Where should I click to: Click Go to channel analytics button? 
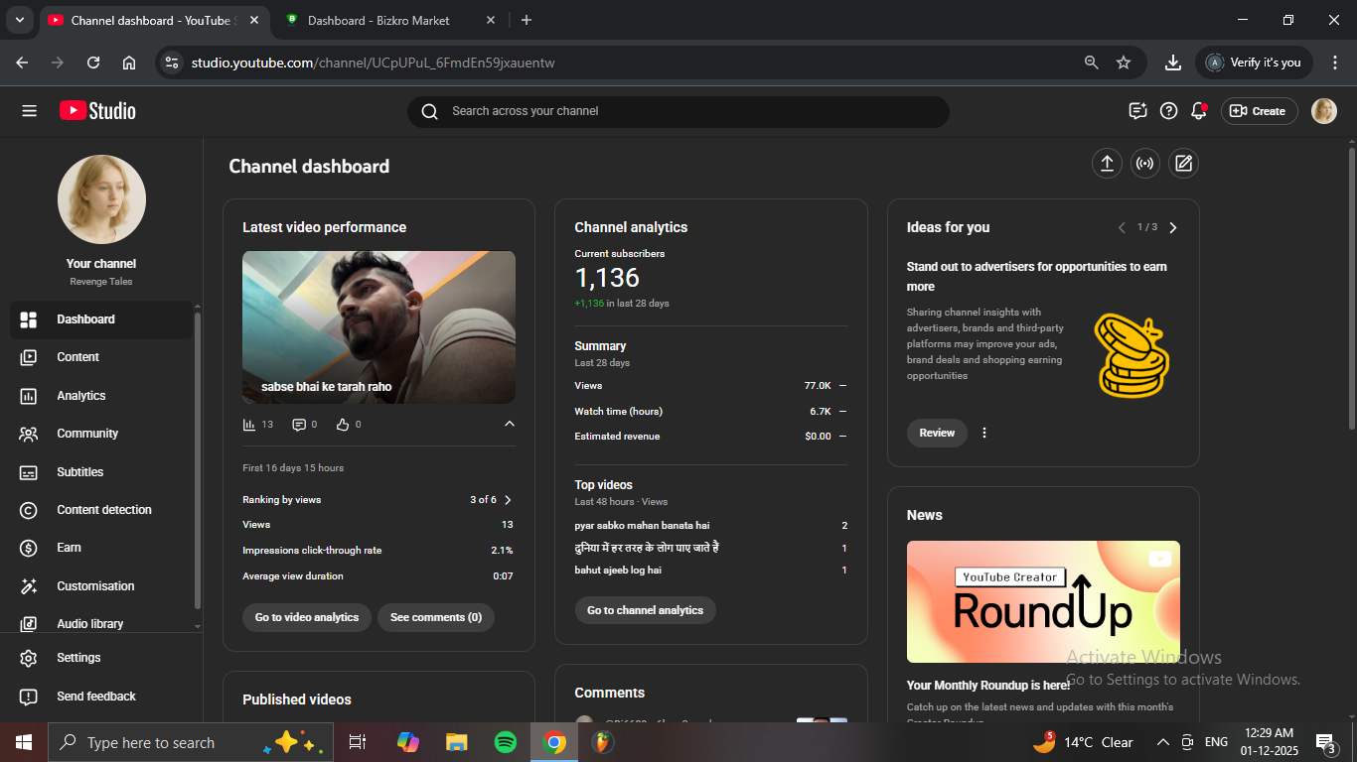pos(645,610)
